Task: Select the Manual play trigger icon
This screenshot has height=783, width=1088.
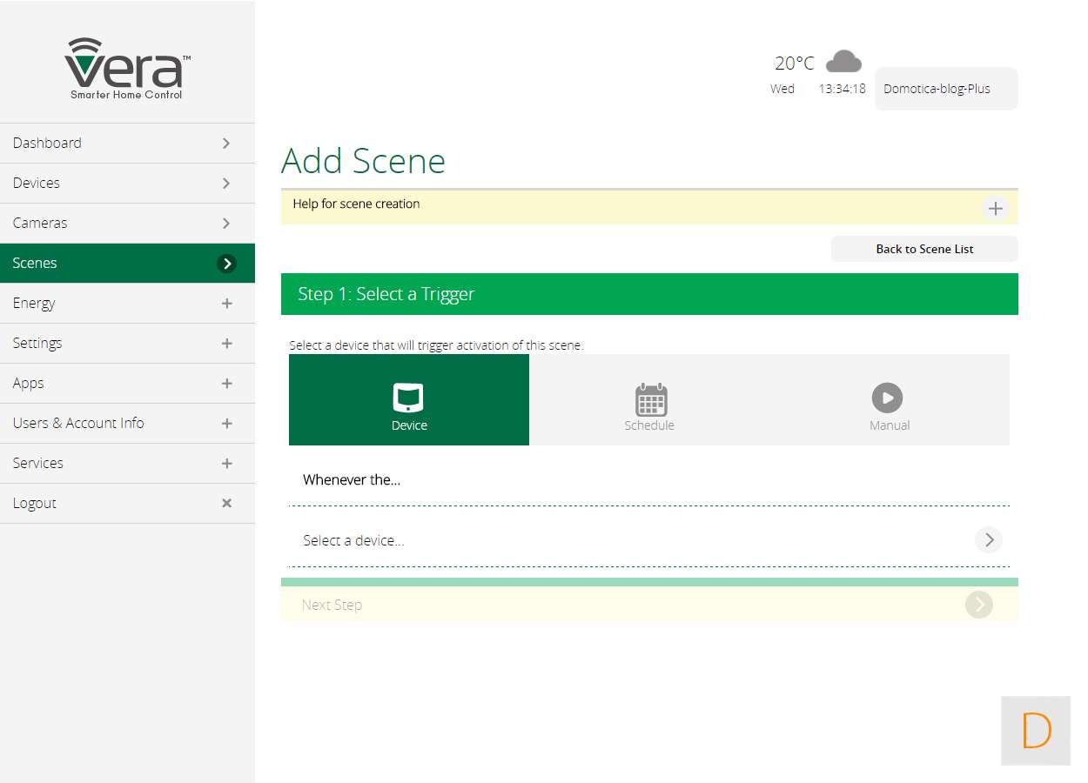Action: (x=887, y=398)
